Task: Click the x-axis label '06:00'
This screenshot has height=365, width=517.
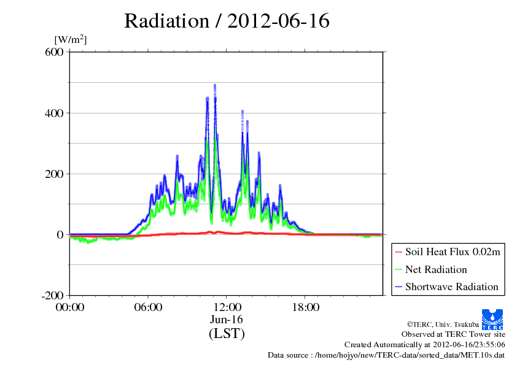Action: coord(148,307)
